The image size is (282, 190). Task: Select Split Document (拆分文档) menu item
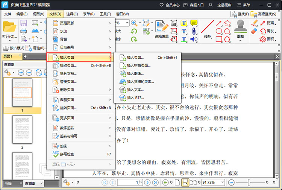tap(68, 74)
